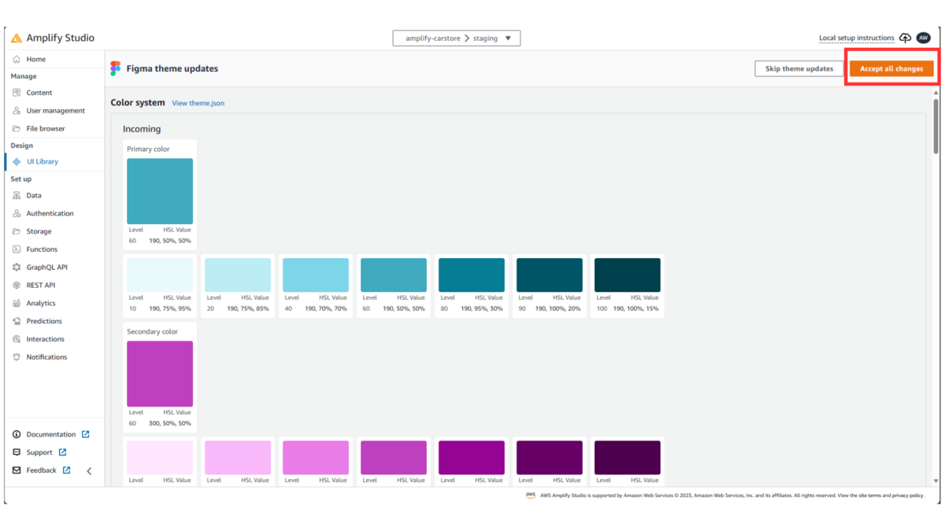Click external link icon next to Support
The image size is (945, 531).
(62, 452)
